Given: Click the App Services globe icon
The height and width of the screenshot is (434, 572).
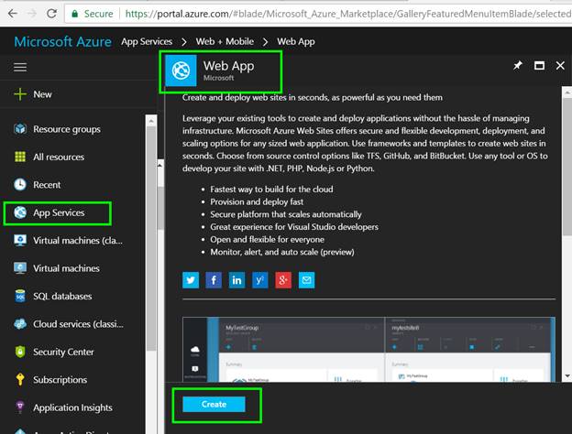Looking at the screenshot, I should pyautogui.click(x=20, y=212).
